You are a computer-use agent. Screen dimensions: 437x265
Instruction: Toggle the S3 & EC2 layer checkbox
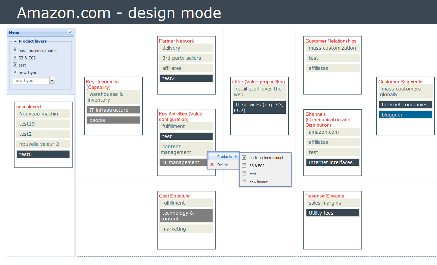15,58
